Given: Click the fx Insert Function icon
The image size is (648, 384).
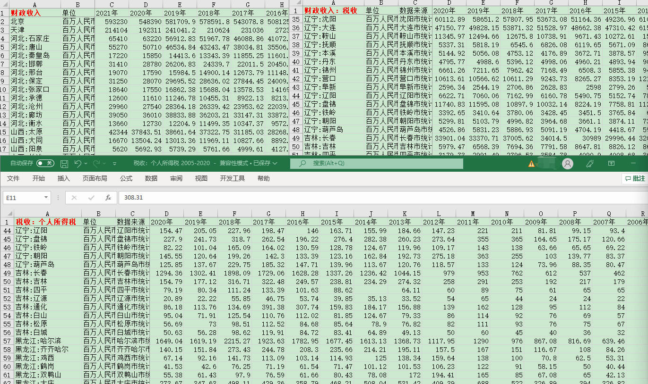Looking at the screenshot, I should 108,198.
